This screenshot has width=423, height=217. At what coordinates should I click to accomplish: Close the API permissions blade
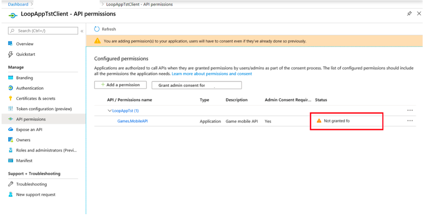(x=419, y=13)
